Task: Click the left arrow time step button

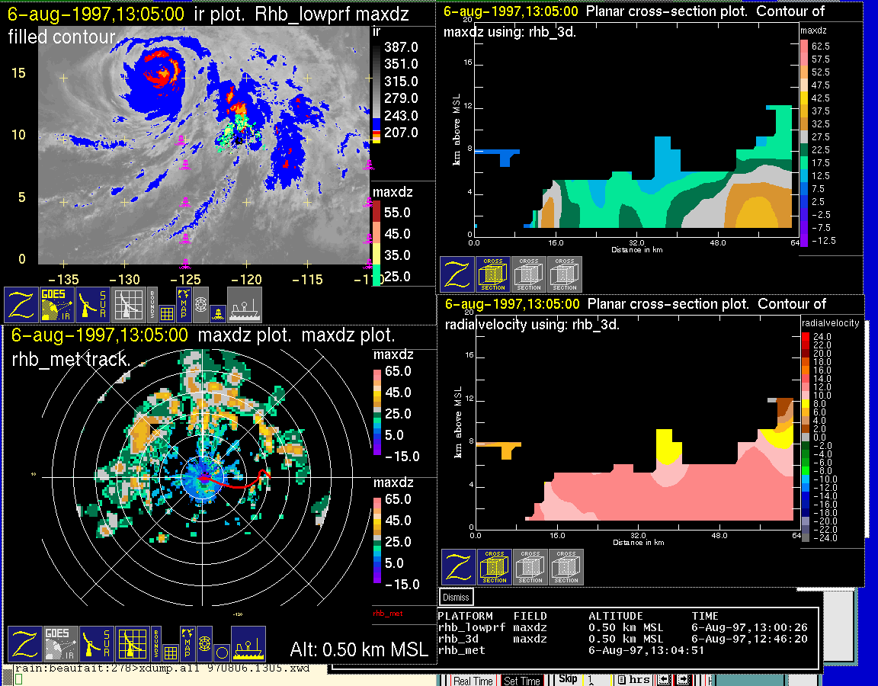Action: [x=663, y=679]
